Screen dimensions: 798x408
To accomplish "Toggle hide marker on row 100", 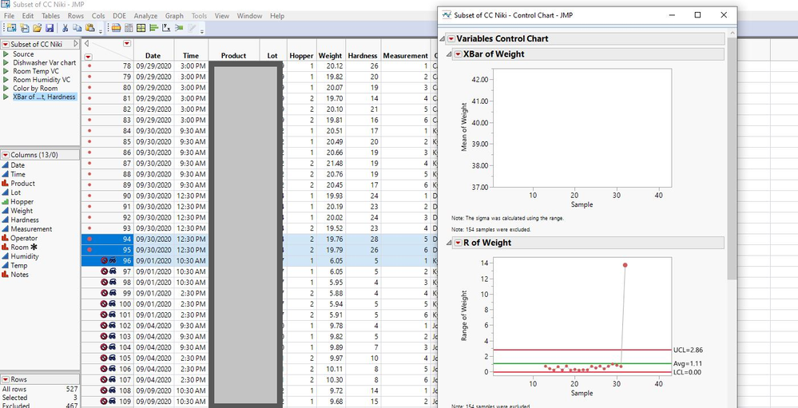I will click(x=112, y=303).
